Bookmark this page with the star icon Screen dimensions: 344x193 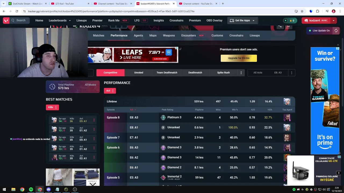pyautogui.click(x=302, y=11)
